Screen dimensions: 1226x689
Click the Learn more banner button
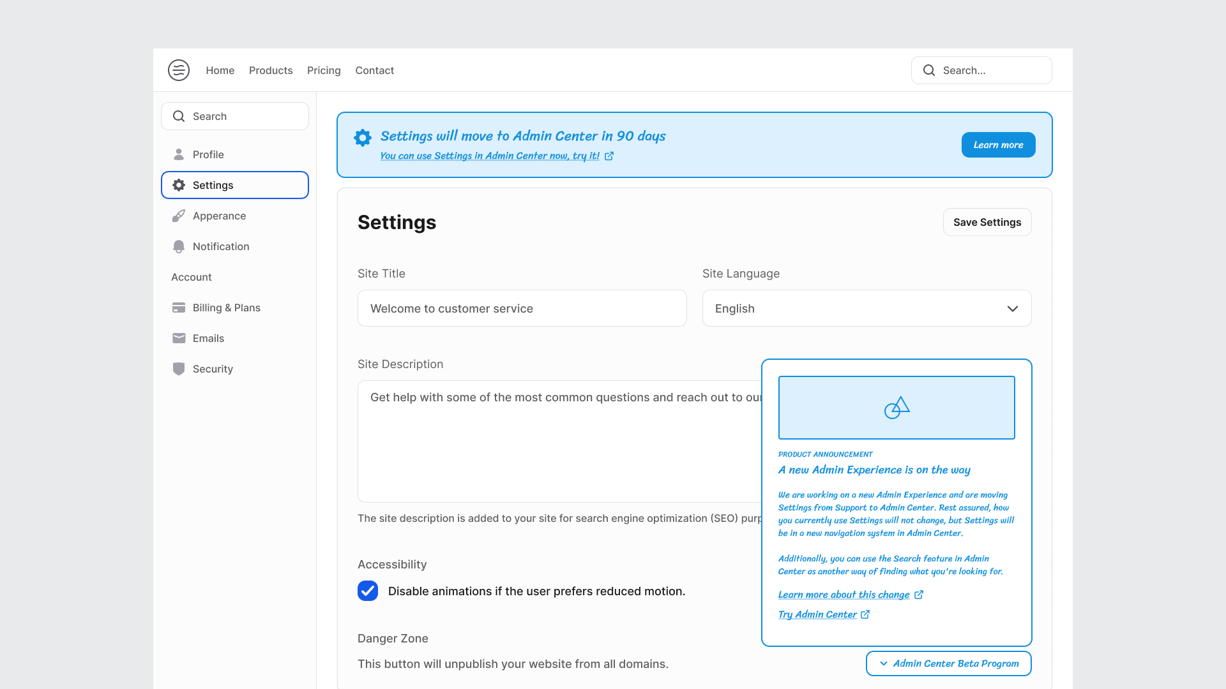[x=998, y=145]
